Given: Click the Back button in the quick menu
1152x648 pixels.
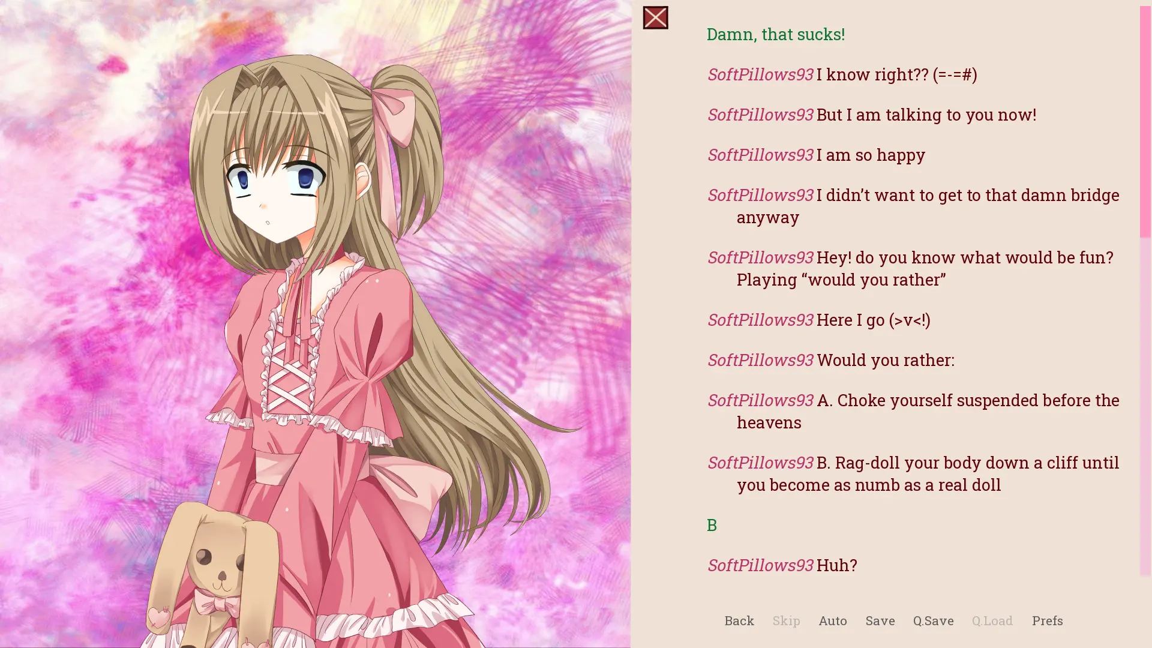Looking at the screenshot, I should pyautogui.click(x=739, y=620).
